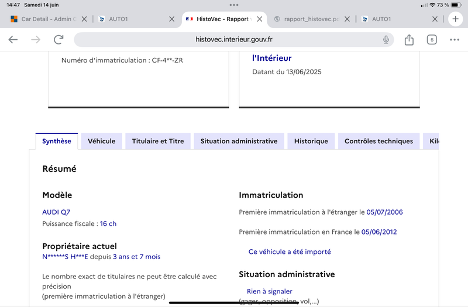
Task: Click the date 05/07/2006
Action: click(384, 212)
